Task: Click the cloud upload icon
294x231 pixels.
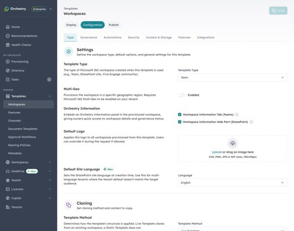Action: [233, 143]
